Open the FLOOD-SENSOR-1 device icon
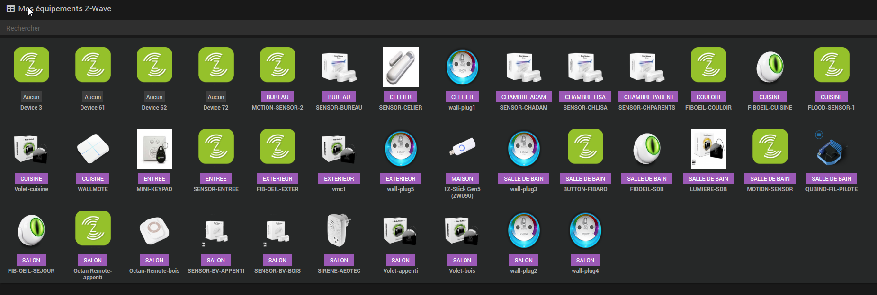Viewport: 877px width, 295px height. [832, 65]
